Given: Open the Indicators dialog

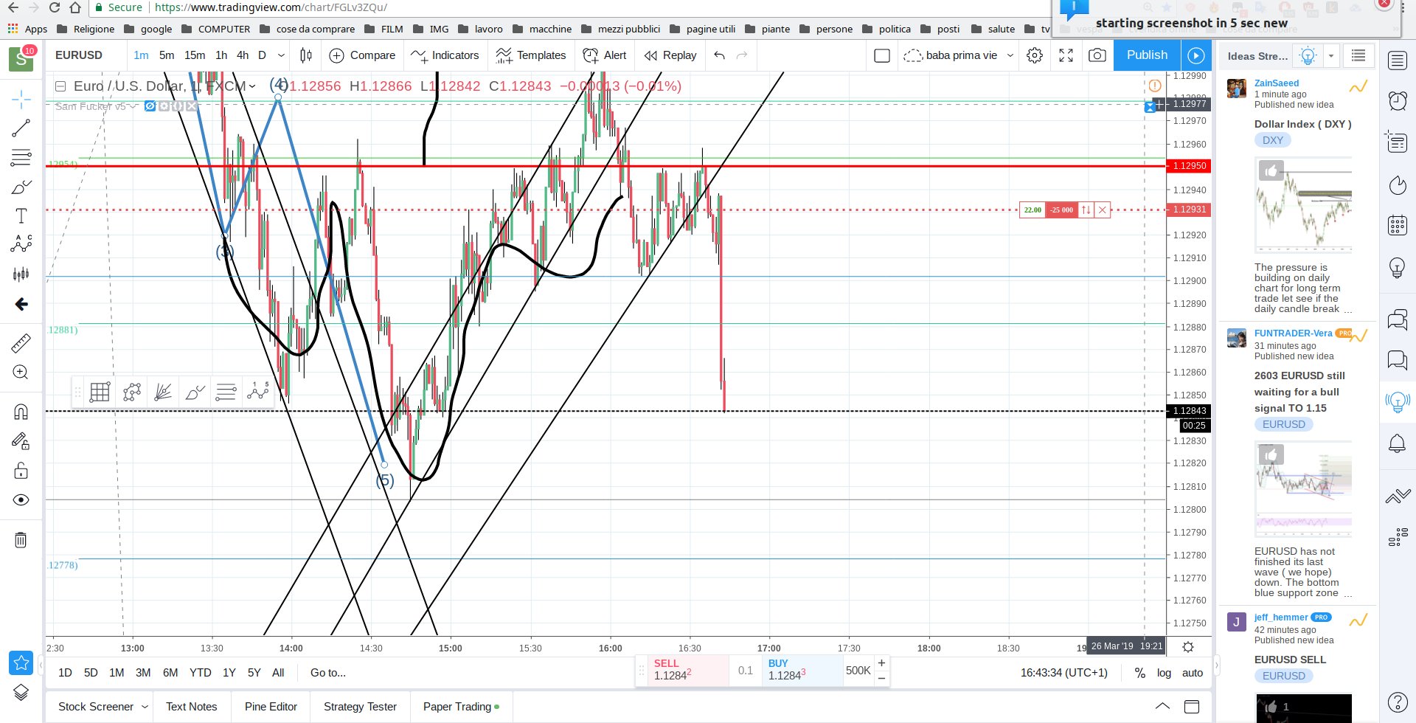Looking at the screenshot, I should click(445, 55).
